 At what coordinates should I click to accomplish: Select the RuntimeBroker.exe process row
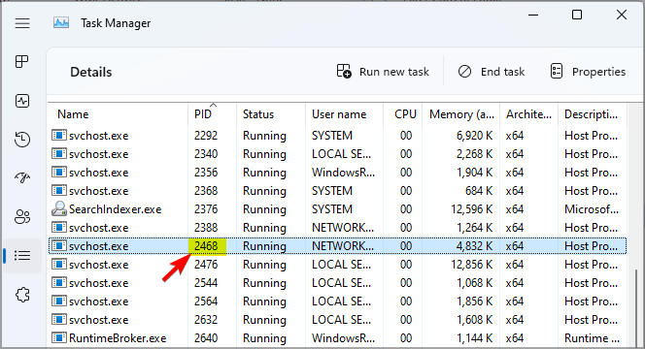(337, 338)
